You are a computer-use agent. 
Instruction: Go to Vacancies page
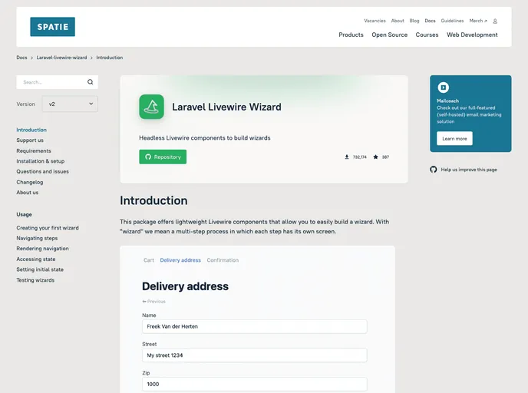[x=375, y=21]
